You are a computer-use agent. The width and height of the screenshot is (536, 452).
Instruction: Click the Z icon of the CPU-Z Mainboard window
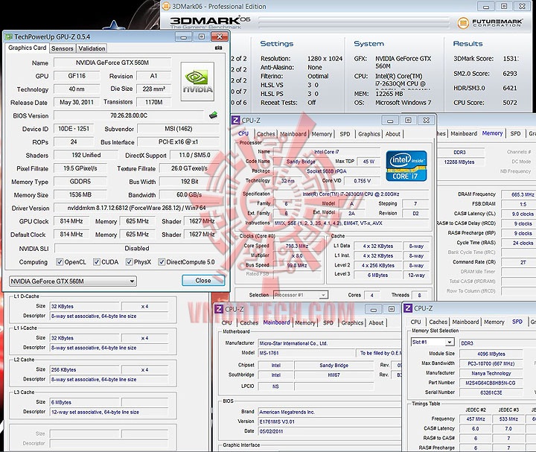point(219,309)
